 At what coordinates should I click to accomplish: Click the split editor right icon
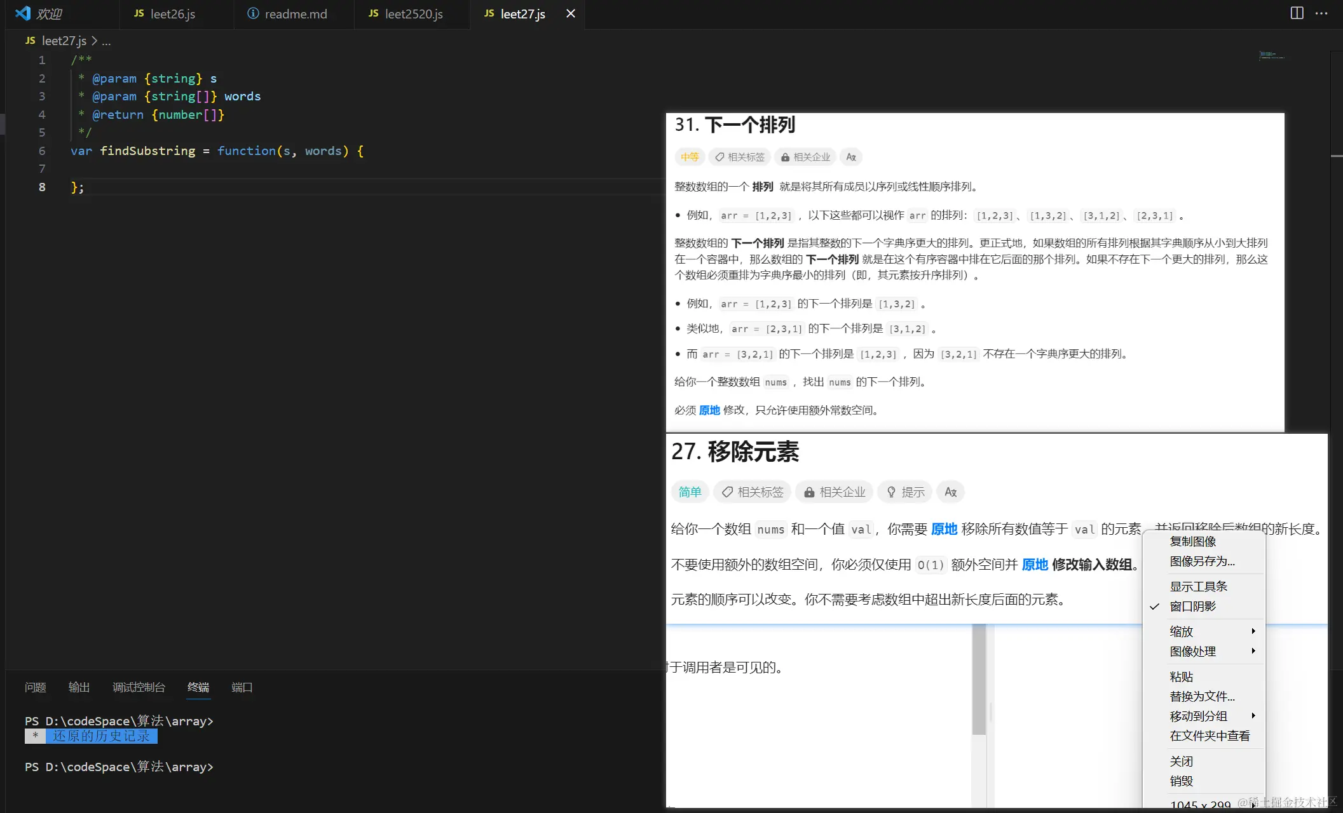pyautogui.click(x=1297, y=13)
